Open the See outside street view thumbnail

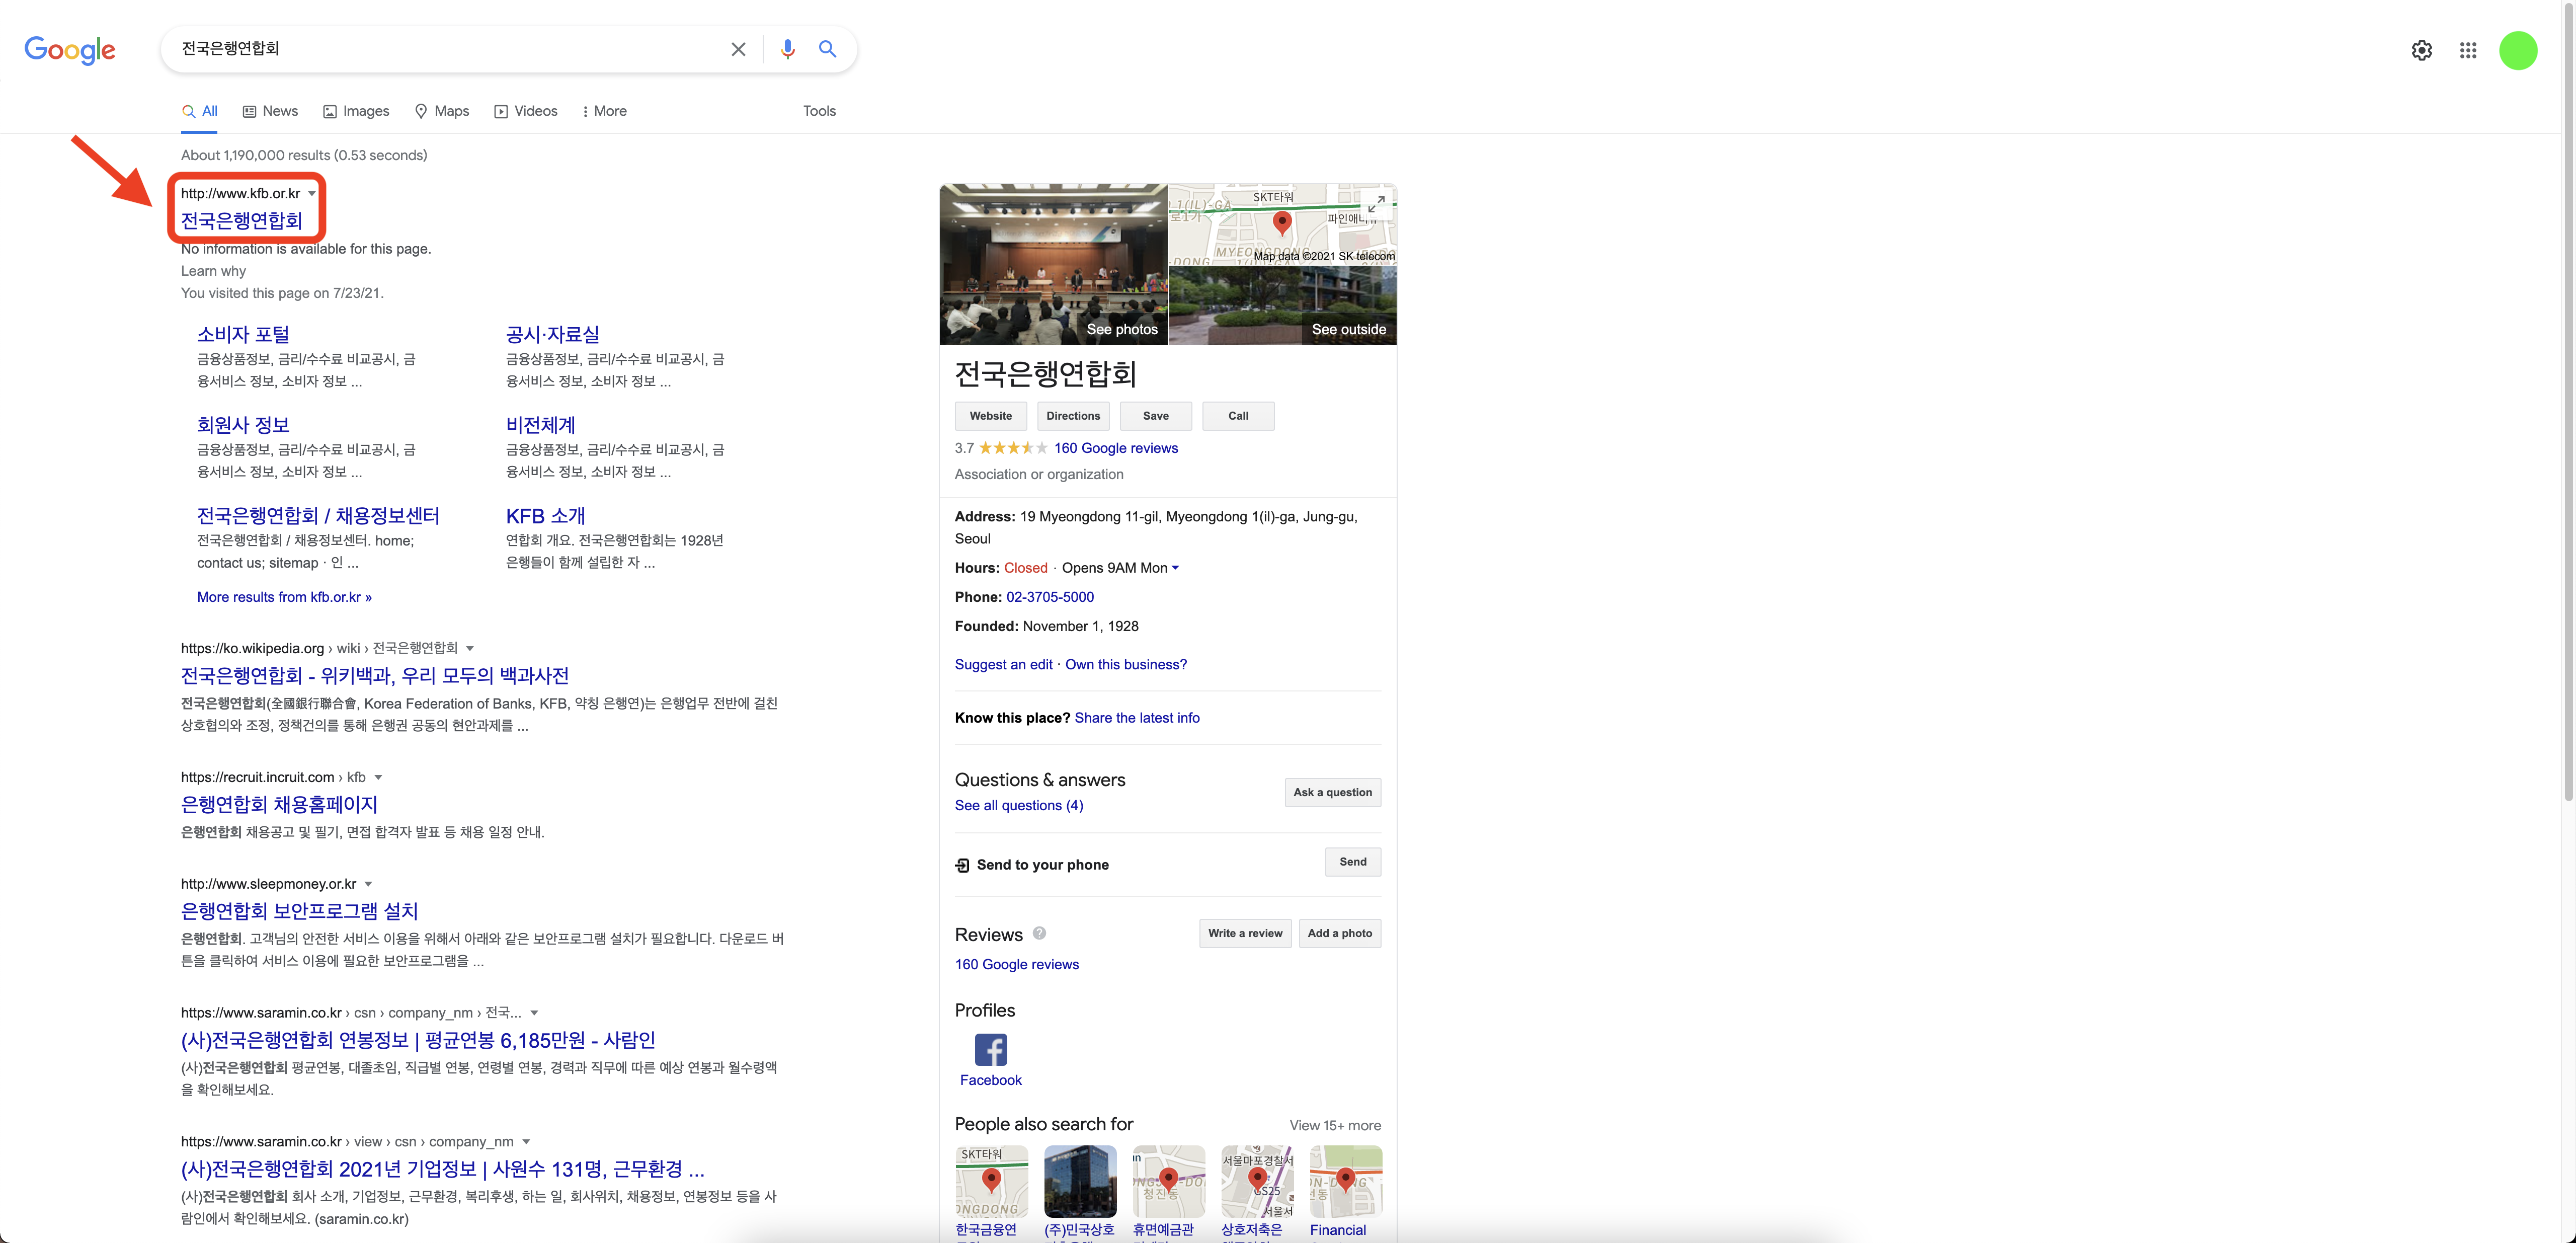1282,305
